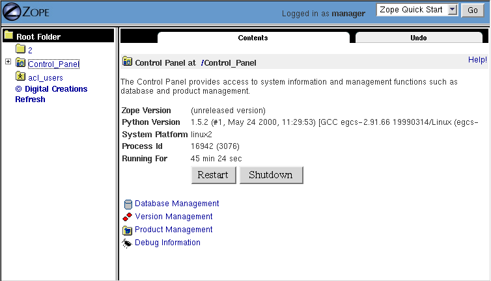
Task: Click the Zope logo icon
Action: click(12, 12)
